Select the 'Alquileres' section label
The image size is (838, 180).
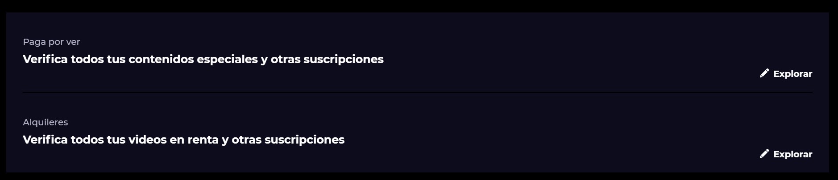pos(45,122)
